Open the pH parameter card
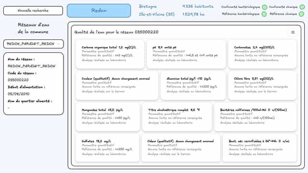 [x=186, y=54]
